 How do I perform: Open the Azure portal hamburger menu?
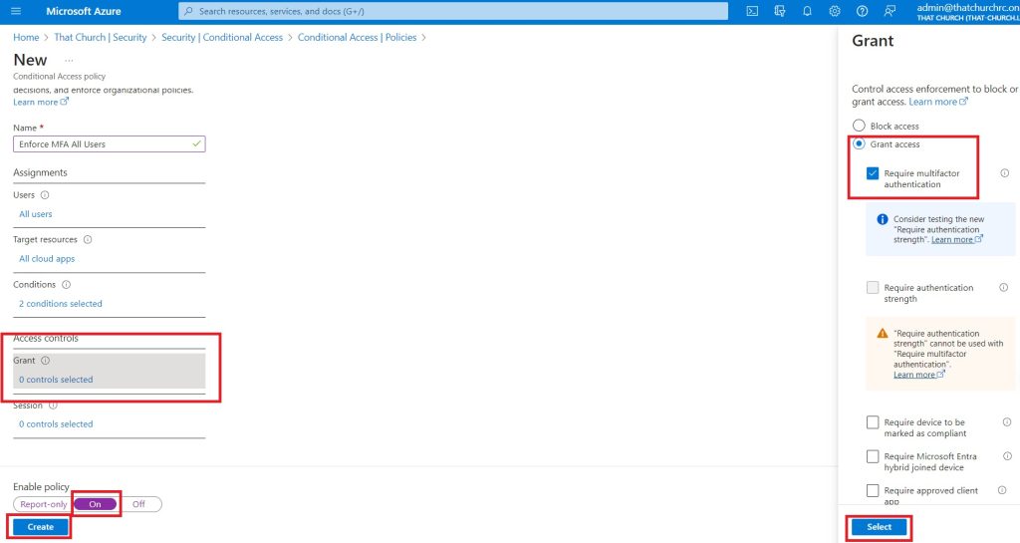click(x=16, y=11)
